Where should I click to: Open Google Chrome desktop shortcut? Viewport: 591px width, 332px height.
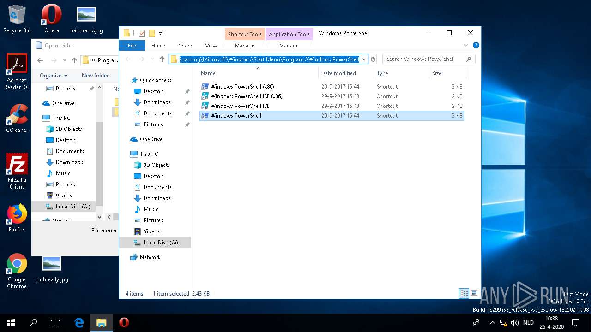point(17,271)
